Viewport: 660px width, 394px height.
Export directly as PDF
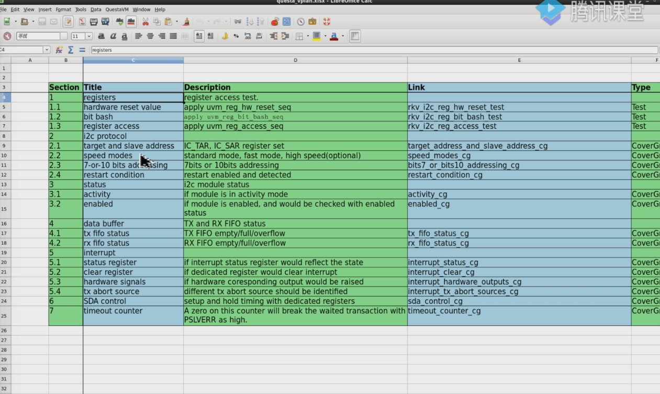click(x=82, y=21)
